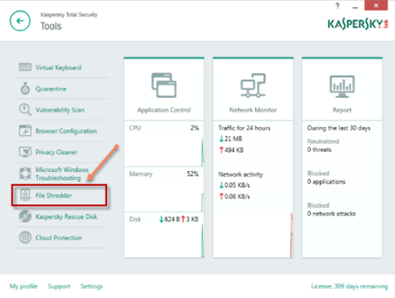Click the Disk activity graph
Screen dimensions: 395x298
pos(164,235)
